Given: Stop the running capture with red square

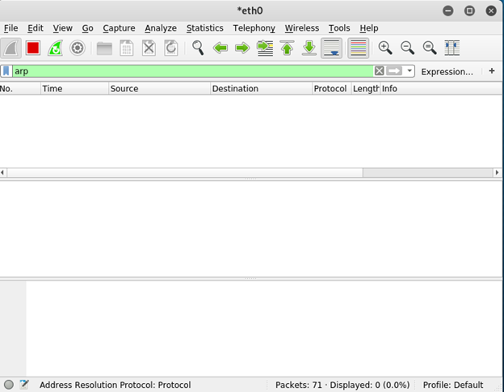Looking at the screenshot, I should [33, 48].
